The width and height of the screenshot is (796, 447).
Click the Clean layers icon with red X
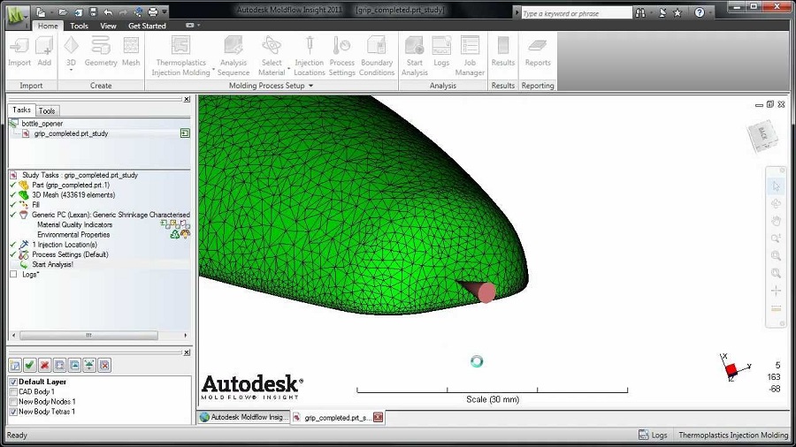[104, 365]
